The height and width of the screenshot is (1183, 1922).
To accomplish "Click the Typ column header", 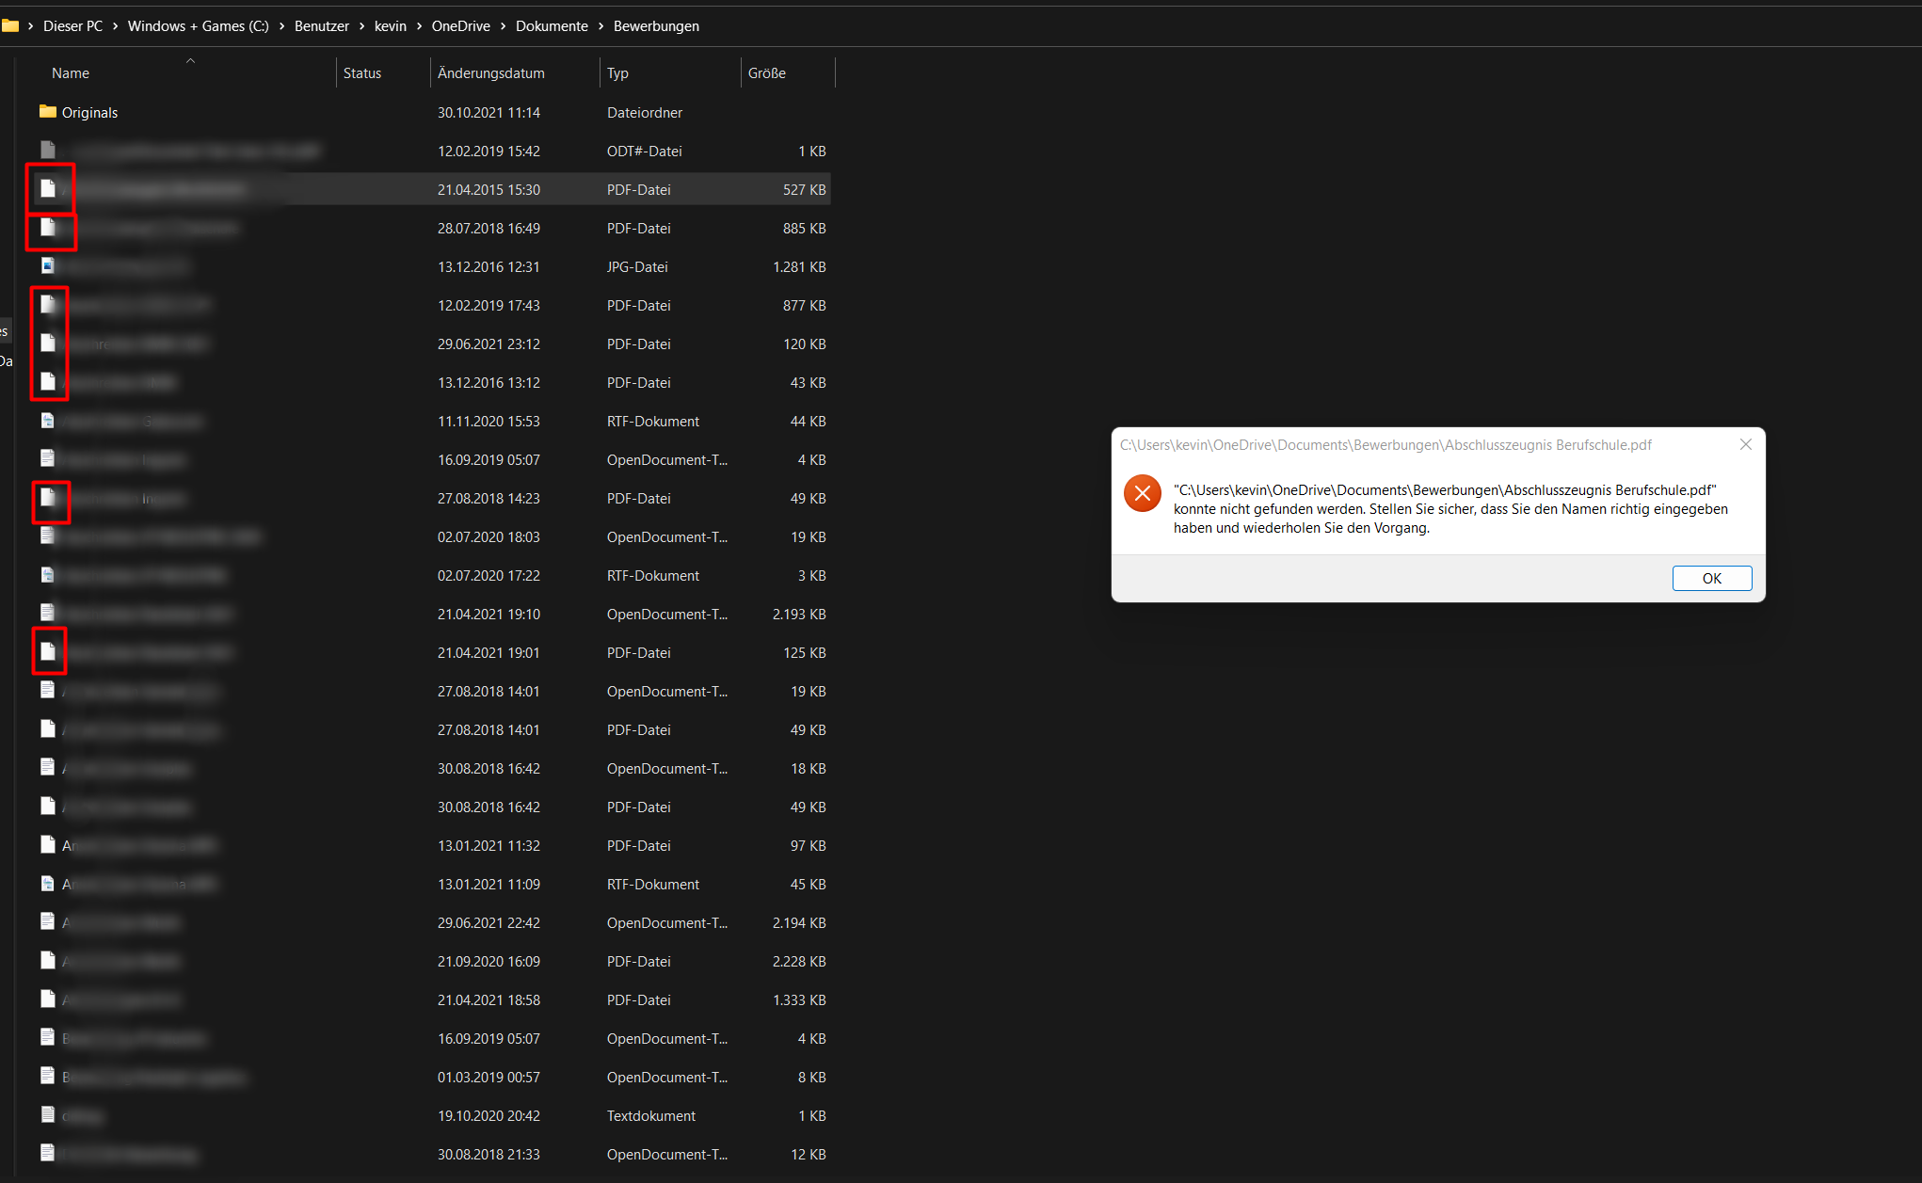I will point(617,73).
